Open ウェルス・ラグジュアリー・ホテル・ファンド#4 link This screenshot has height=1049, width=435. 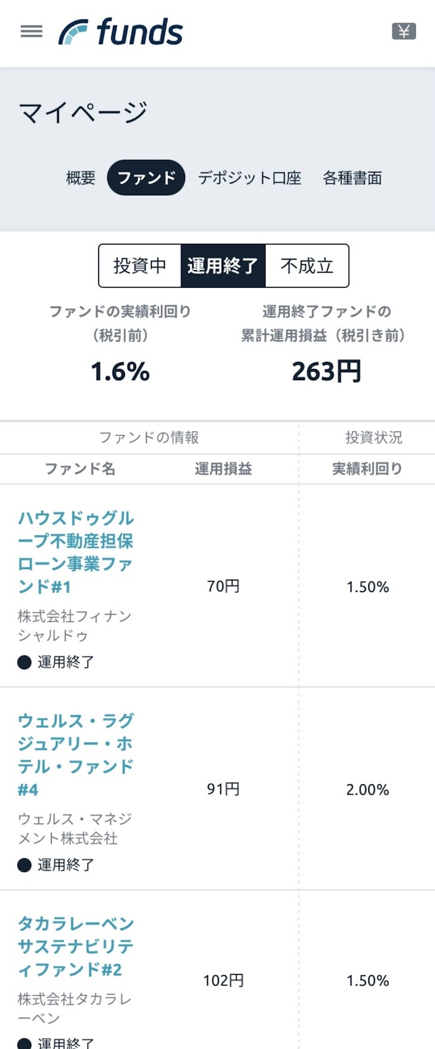76,755
